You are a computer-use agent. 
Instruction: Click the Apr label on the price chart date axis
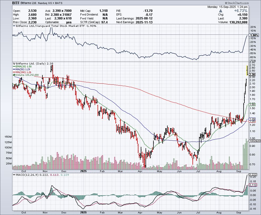[140, 171]
